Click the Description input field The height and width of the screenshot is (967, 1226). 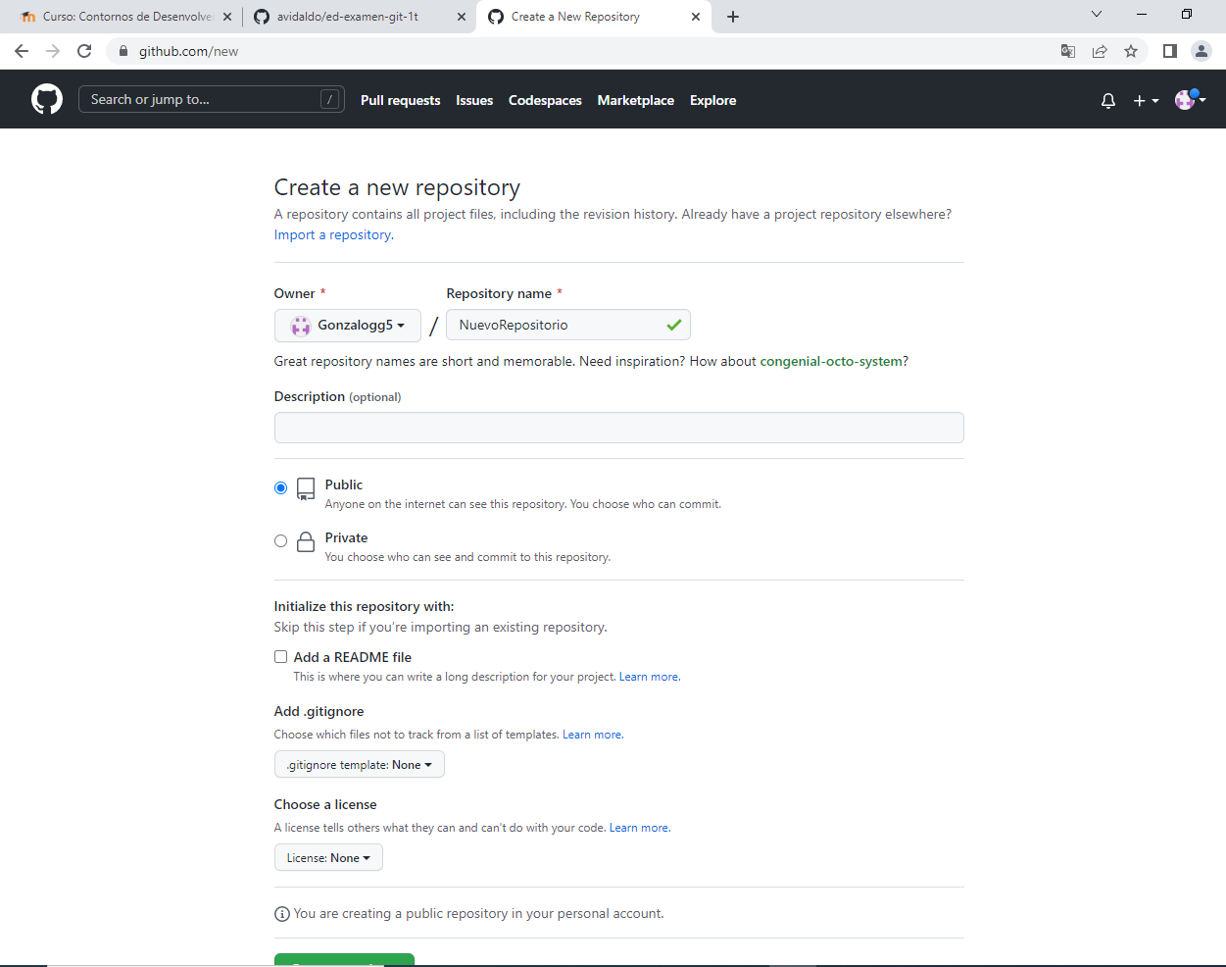click(x=618, y=428)
